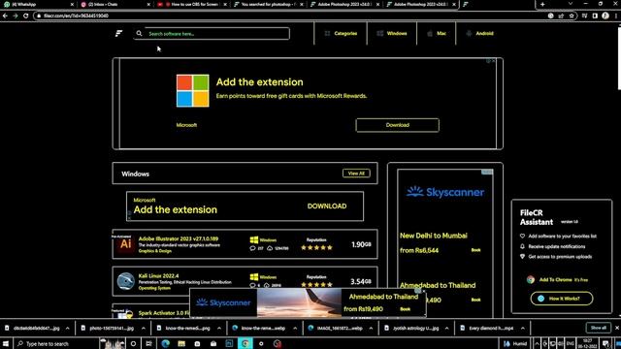621x349 pixels.
Task: Expand options for know-the-reme webp download
Action: (295, 329)
